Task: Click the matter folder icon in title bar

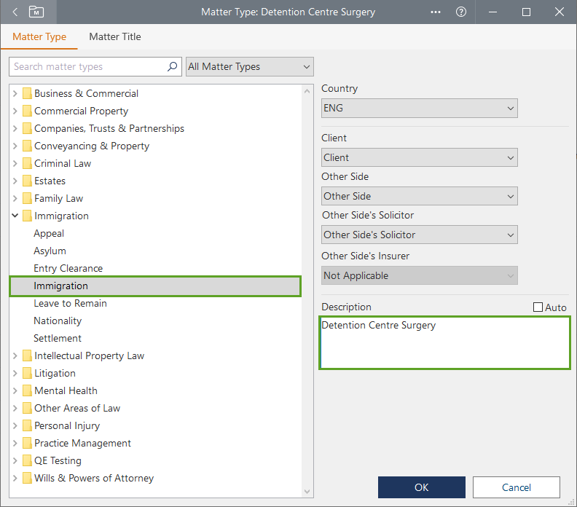Action: (36, 12)
